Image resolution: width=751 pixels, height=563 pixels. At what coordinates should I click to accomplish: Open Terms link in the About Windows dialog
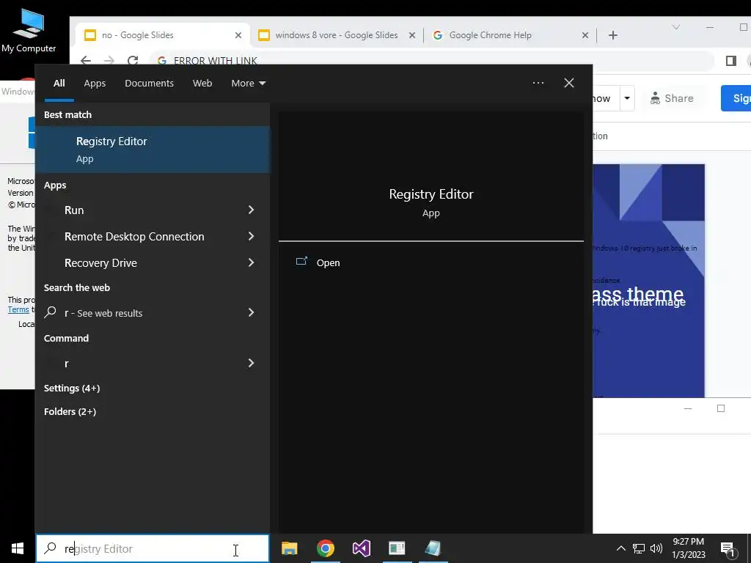(18, 310)
